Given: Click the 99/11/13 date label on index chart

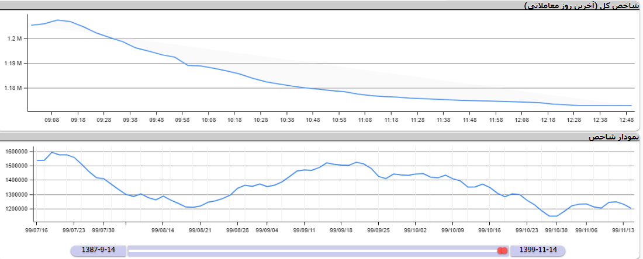Looking at the screenshot, I should [623, 230].
